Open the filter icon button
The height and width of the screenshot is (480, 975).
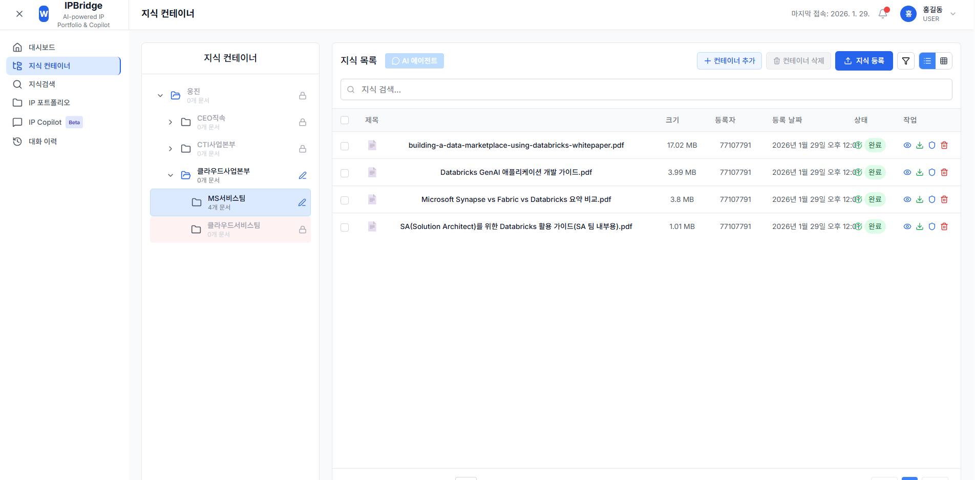[905, 61]
